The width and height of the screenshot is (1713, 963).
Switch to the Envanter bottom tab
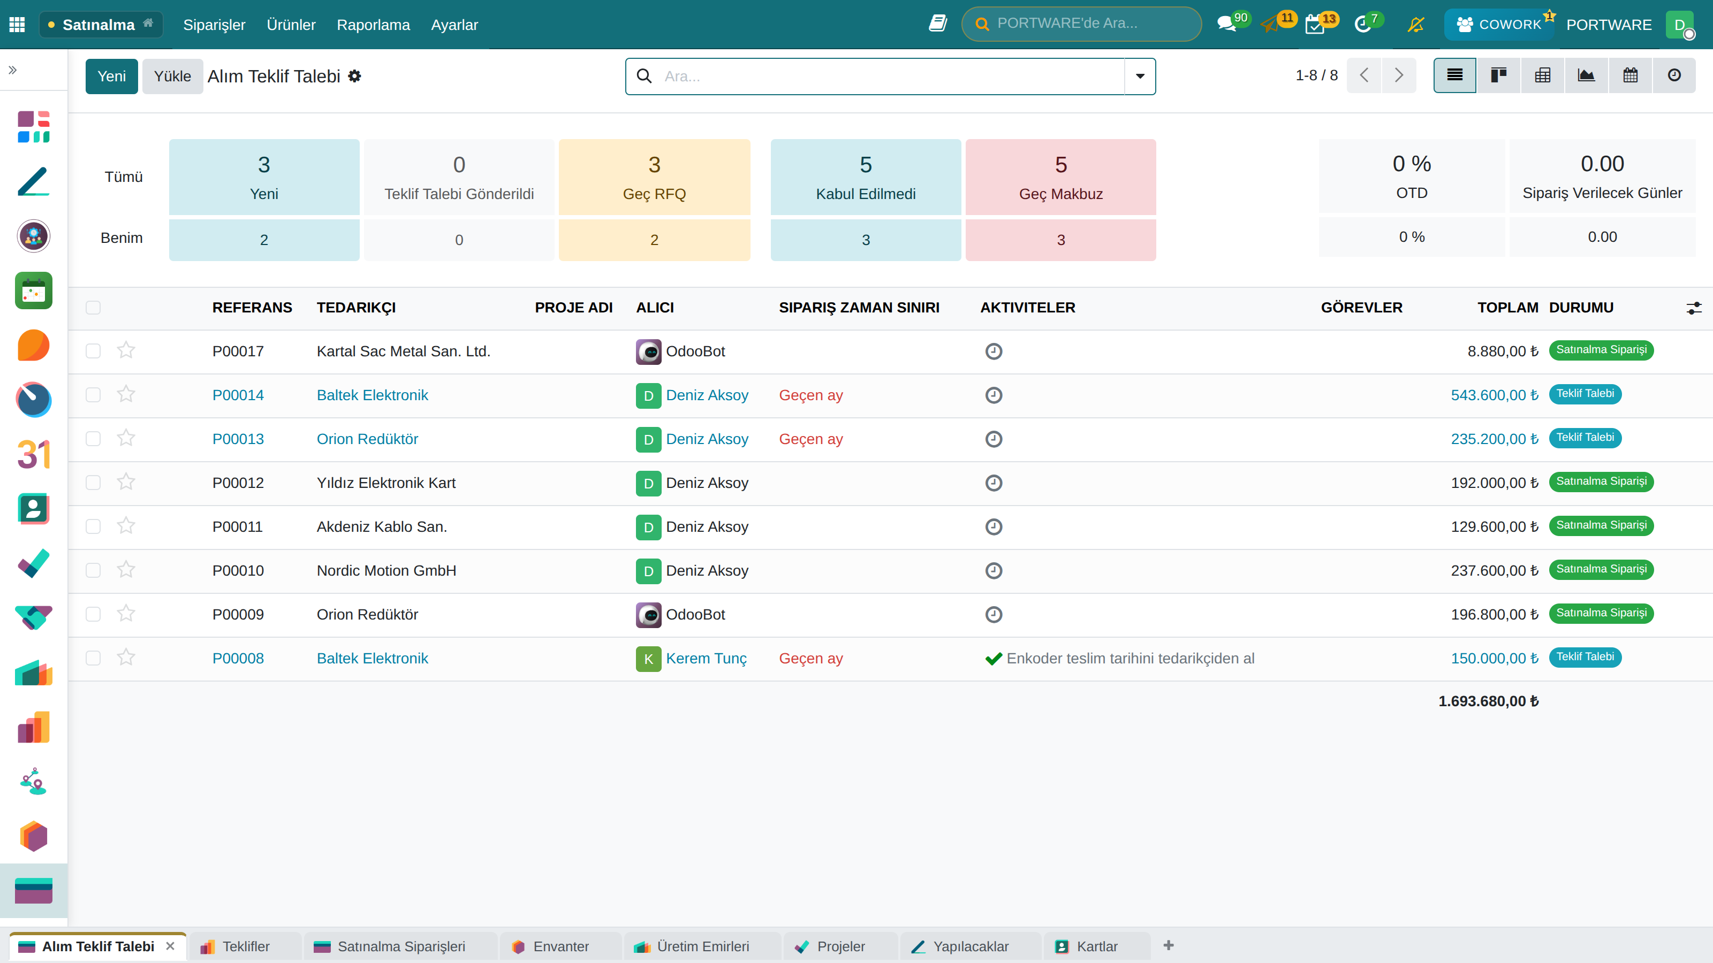click(x=560, y=946)
